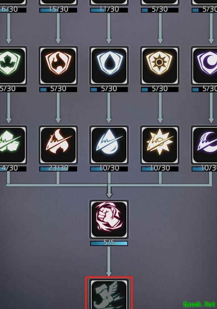
Task: Click the 5/30 bar under fire shield
Action: 58,89
